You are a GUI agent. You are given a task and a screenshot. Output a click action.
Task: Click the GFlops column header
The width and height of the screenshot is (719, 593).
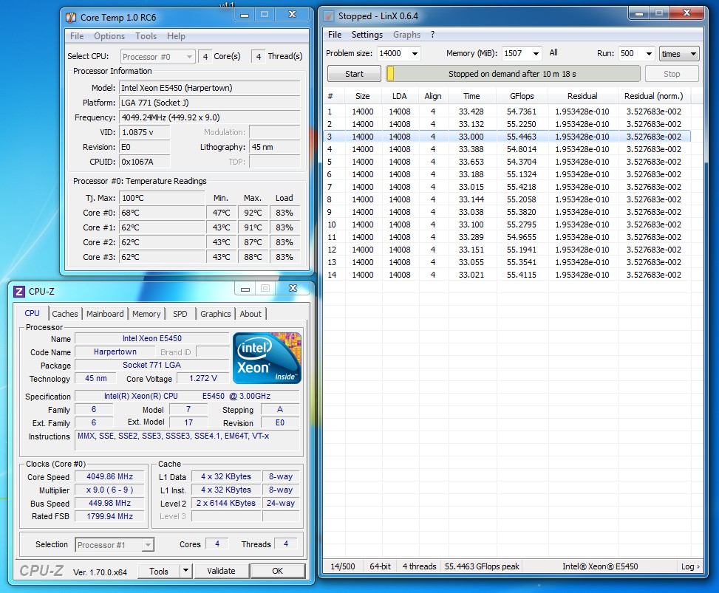522,96
